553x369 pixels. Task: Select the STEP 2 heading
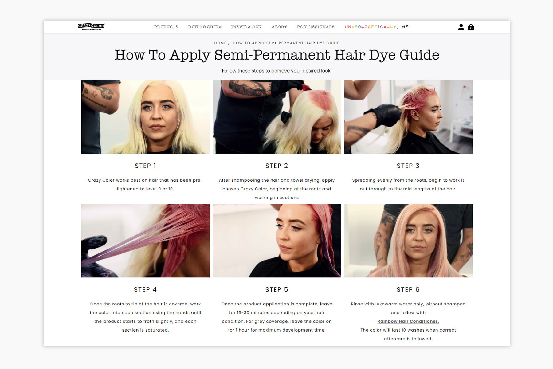pos(277,166)
